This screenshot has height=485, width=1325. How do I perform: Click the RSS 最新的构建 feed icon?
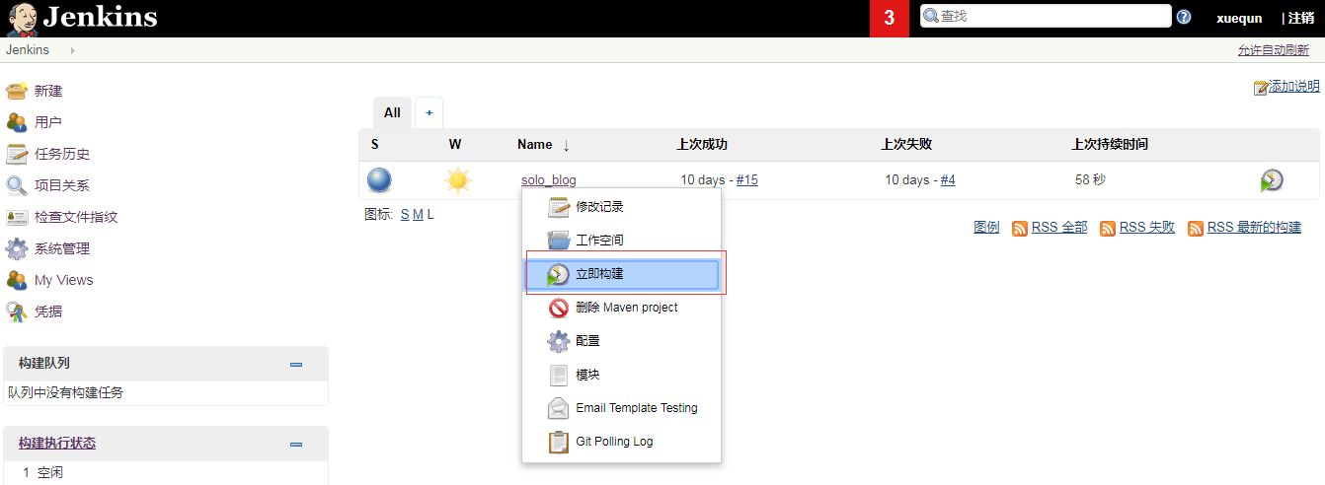click(x=1196, y=228)
